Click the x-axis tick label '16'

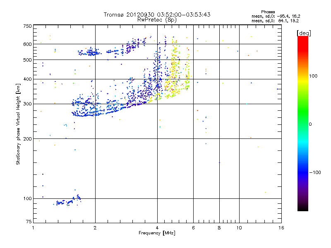(281, 228)
